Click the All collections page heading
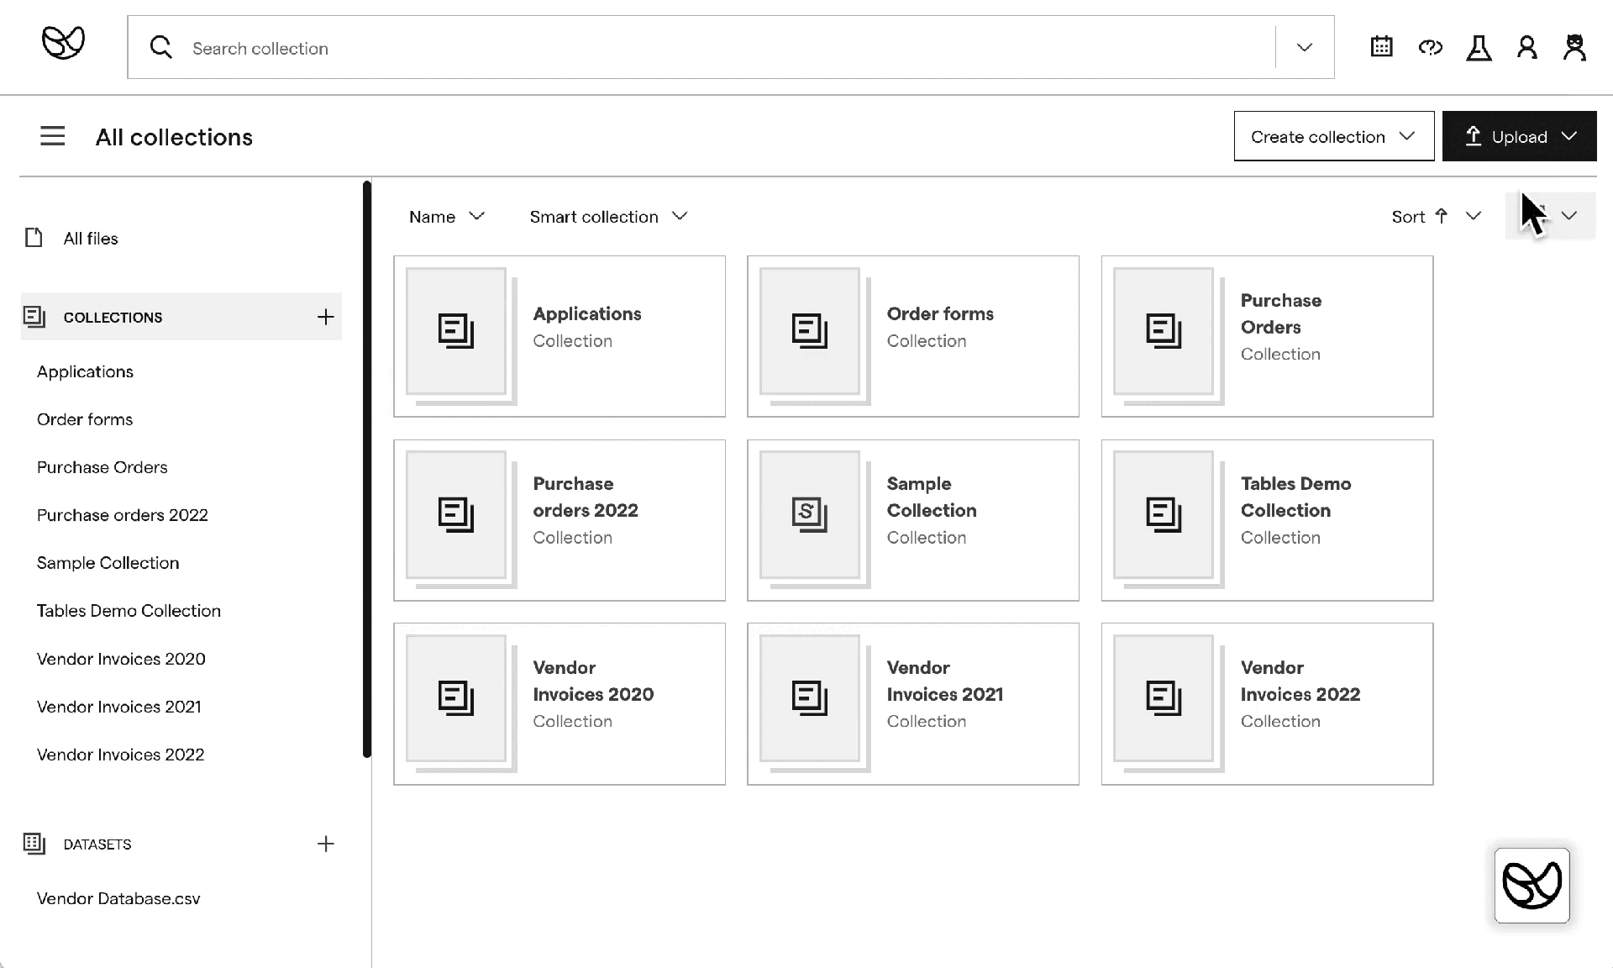 tap(174, 137)
